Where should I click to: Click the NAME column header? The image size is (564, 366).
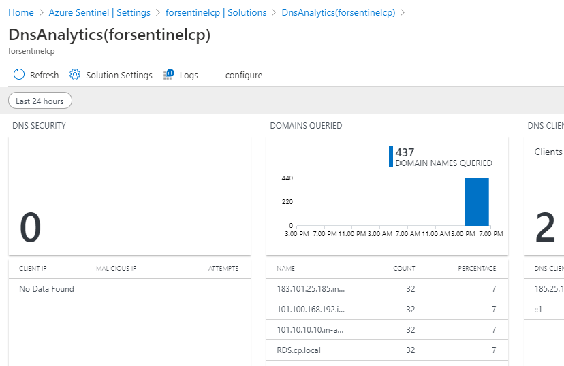point(285,268)
